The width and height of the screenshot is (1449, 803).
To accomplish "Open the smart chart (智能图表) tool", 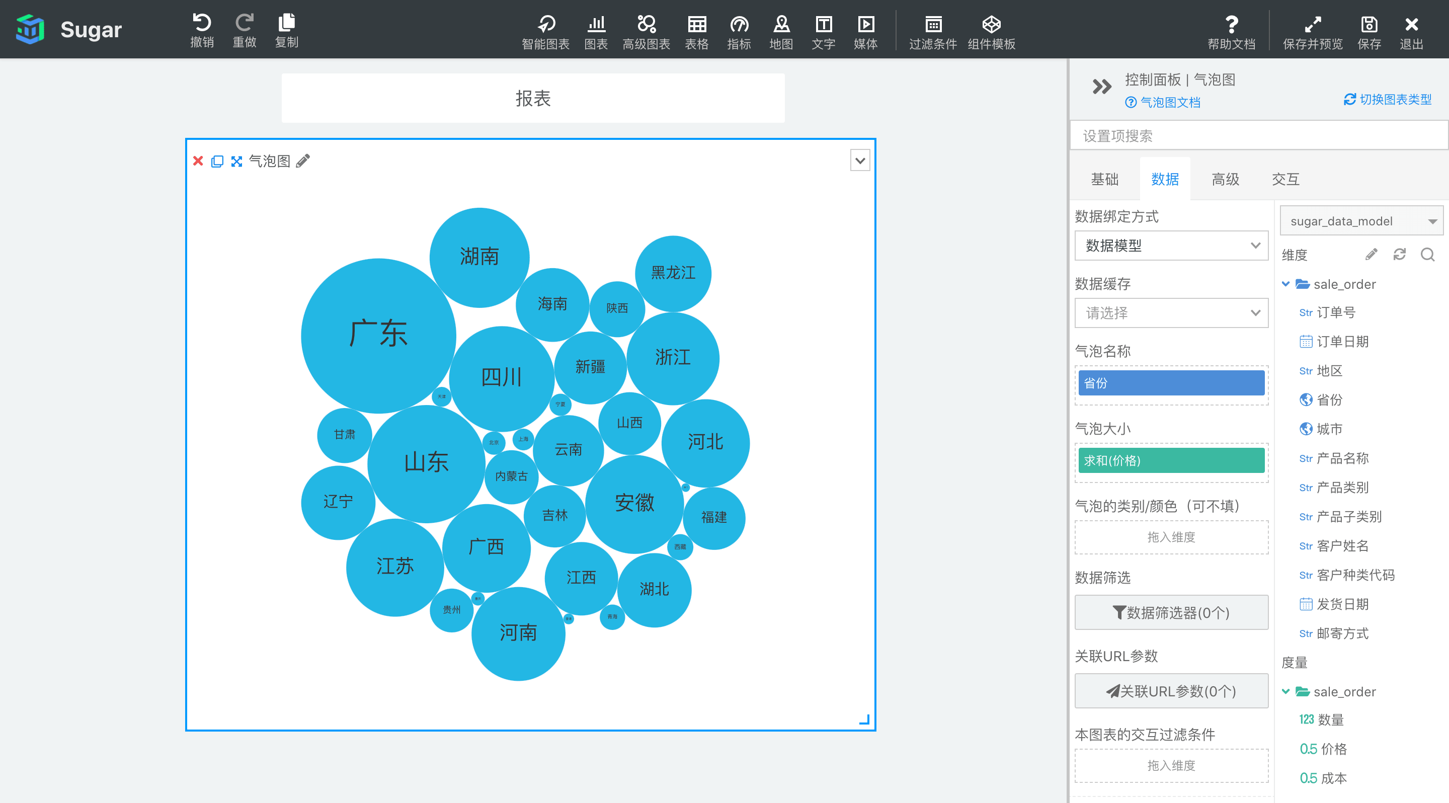I will [x=545, y=24].
